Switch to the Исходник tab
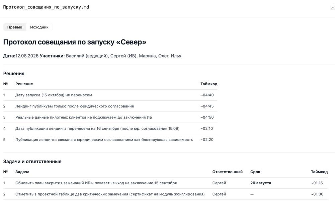This screenshot has height=201, width=335. tap(39, 27)
